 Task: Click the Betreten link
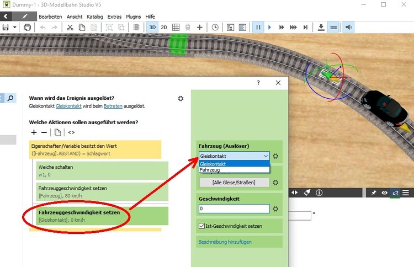coord(113,106)
